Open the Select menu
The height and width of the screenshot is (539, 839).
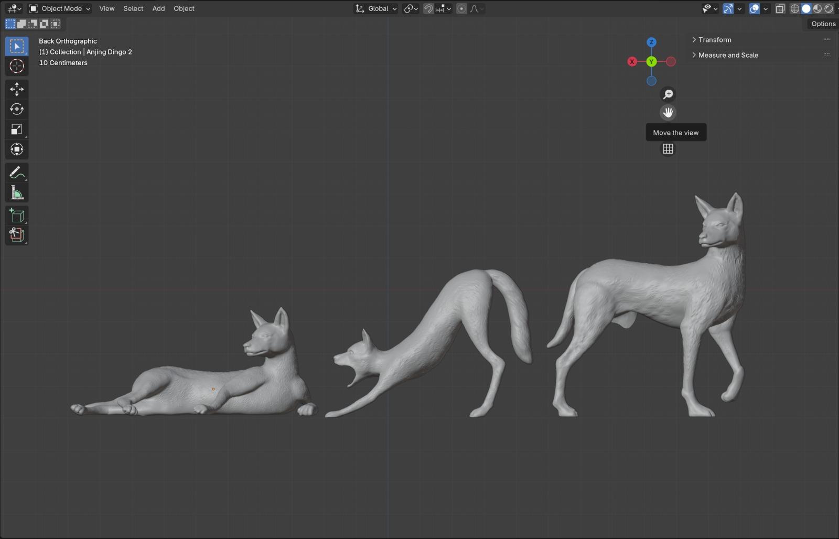(133, 8)
